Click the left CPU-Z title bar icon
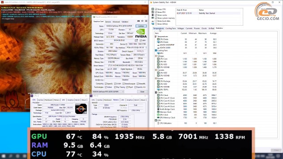Image resolution: width=283 pixels, height=159 pixels. (32, 96)
